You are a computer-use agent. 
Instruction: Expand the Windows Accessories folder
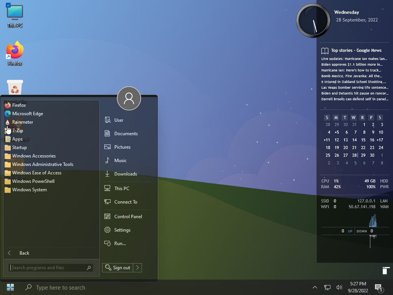click(34, 156)
